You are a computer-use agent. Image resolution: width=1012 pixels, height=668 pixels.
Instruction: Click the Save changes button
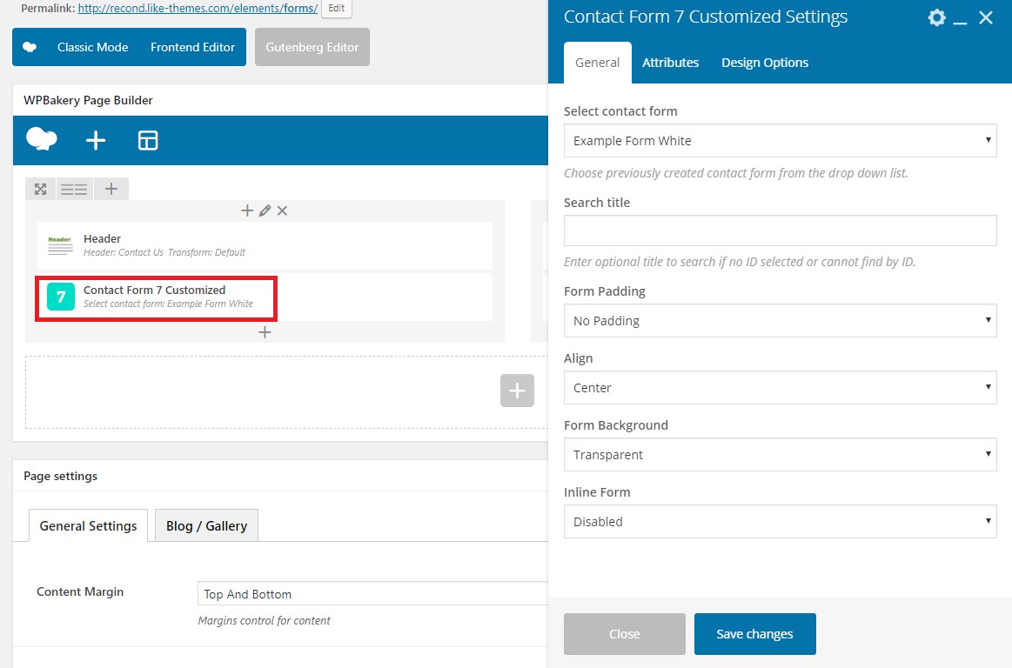(x=755, y=634)
